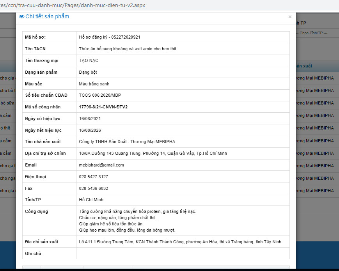Click the Tây Ninh production address
Image resolution: width=339 pixels, height=271 pixels.
click(x=181, y=242)
